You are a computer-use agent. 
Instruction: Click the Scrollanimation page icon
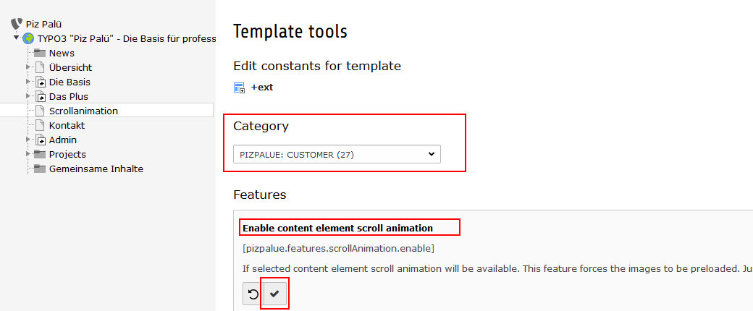click(40, 111)
